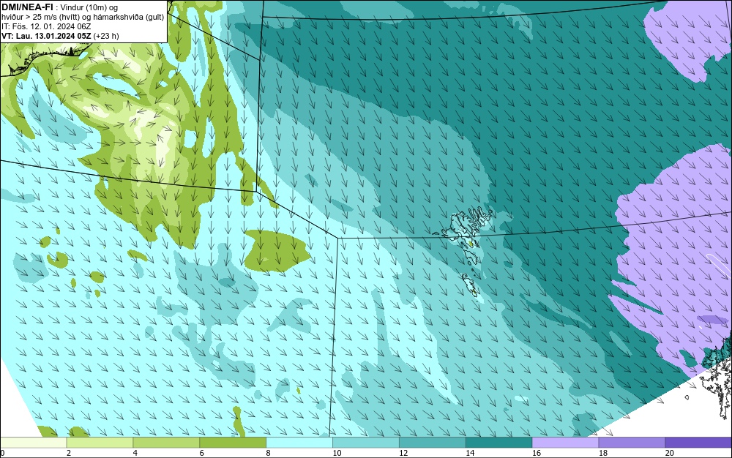
Task: Click the legend scale value 16
Action: click(x=537, y=453)
